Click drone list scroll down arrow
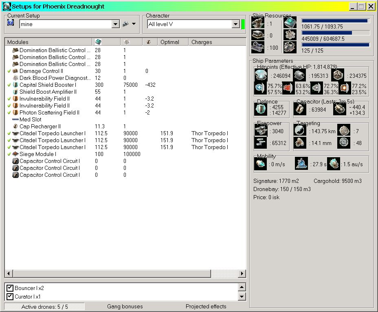378x312 pixels. point(242,297)
